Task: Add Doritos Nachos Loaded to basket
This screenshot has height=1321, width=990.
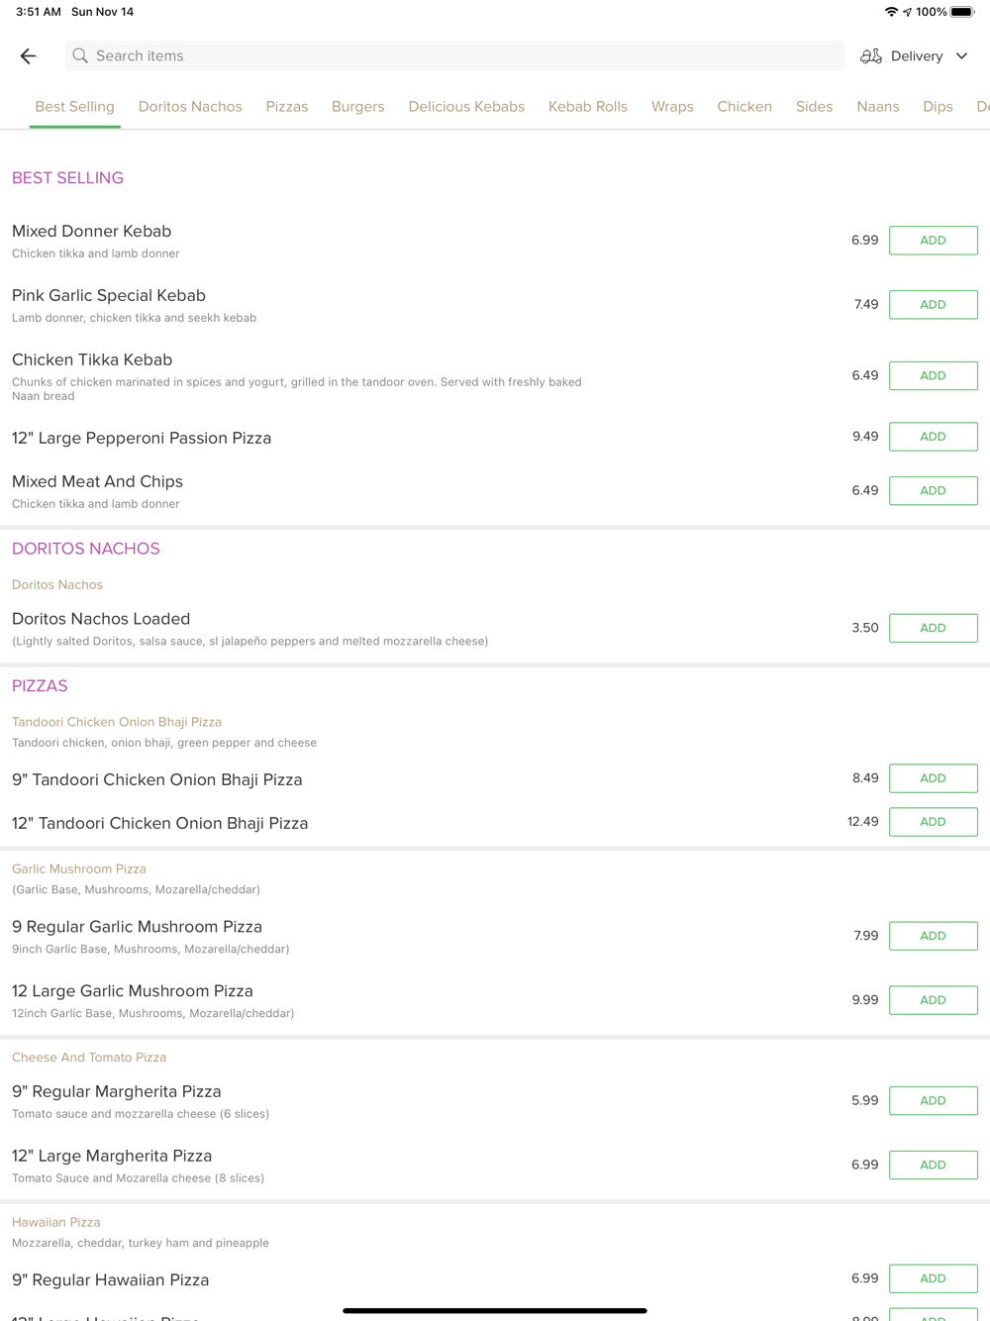Action: [933, 628]
